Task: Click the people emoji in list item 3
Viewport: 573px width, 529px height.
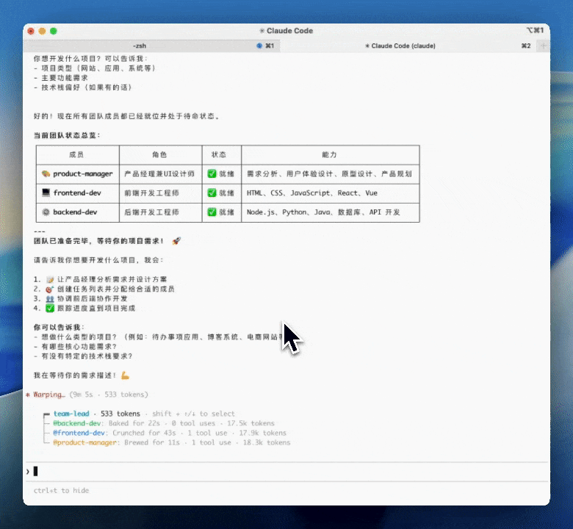Action: (x=50, y=299)
